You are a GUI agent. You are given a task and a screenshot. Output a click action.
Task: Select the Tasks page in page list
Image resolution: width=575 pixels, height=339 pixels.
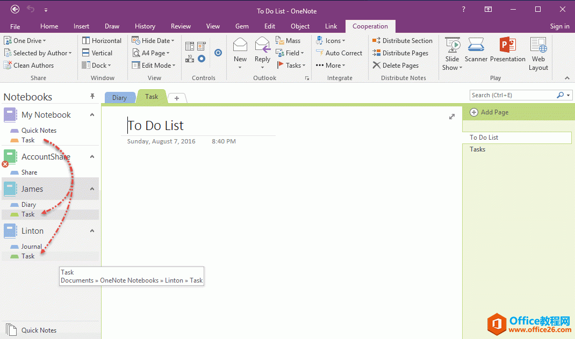pos(477,149)
